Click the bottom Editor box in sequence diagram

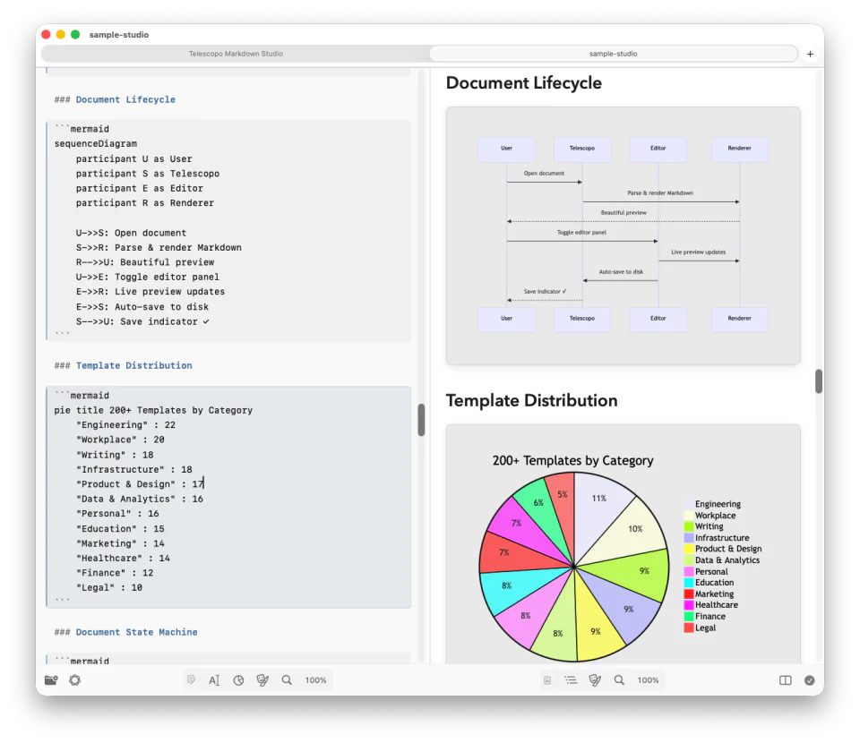tap(658, 320)
